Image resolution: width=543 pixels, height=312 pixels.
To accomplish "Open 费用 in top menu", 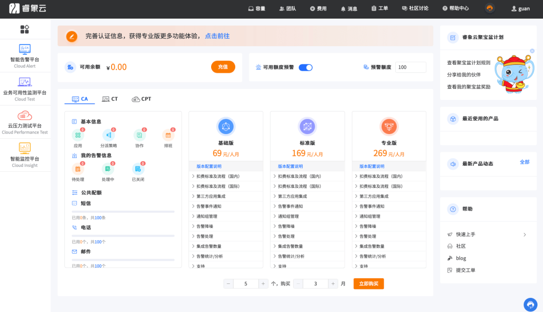I will click(318, 9).
